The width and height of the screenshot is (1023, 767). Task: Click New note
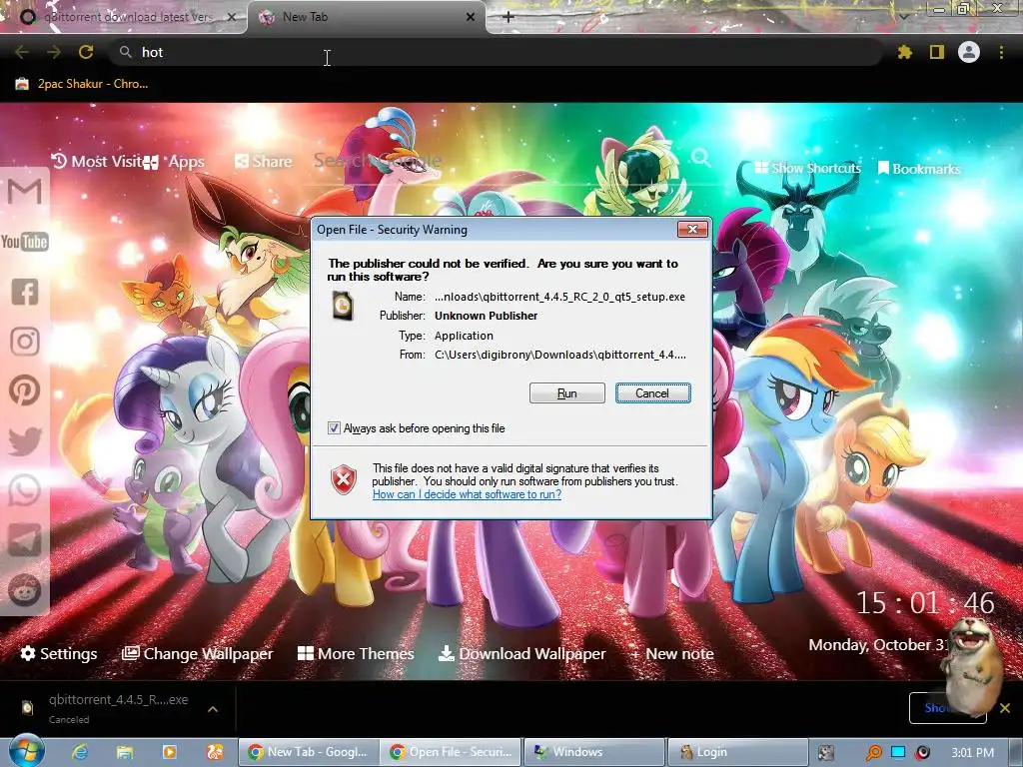672,653
